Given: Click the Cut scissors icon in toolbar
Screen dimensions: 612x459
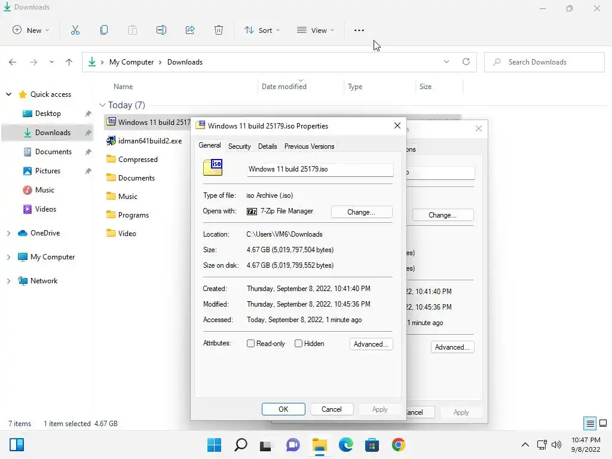Looking at the screenshot, I should click(x=75, y=30).
